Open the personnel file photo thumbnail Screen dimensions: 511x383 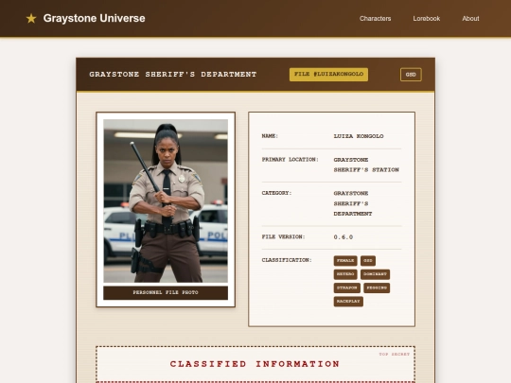(166, 200)
